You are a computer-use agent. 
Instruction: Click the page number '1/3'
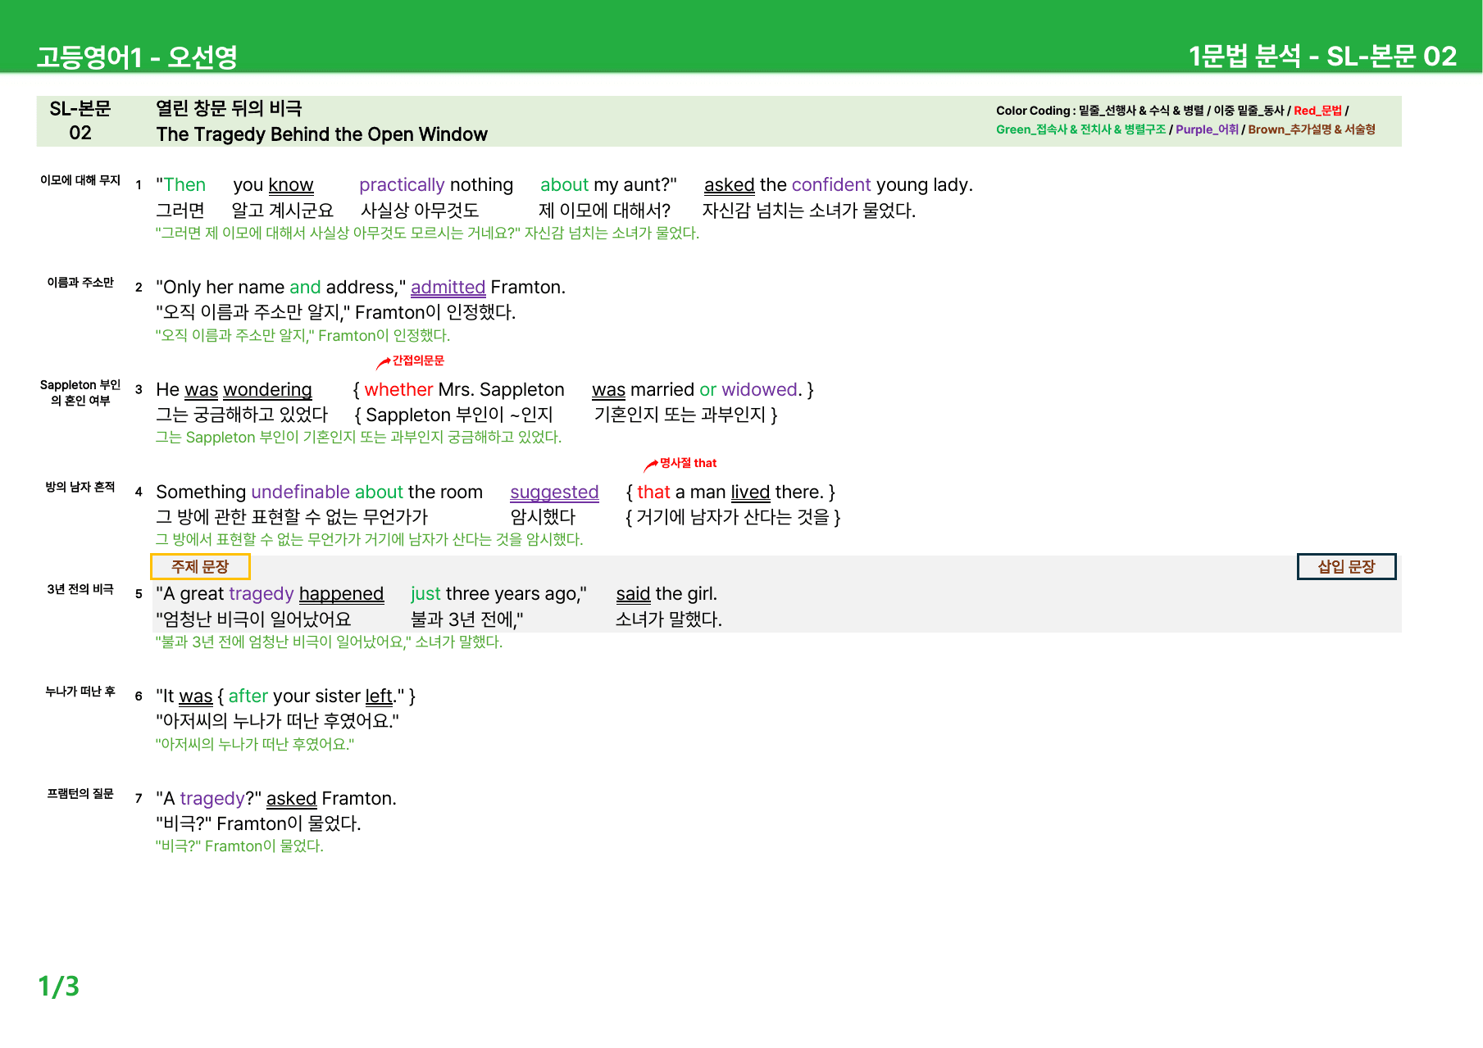(59, 986)
